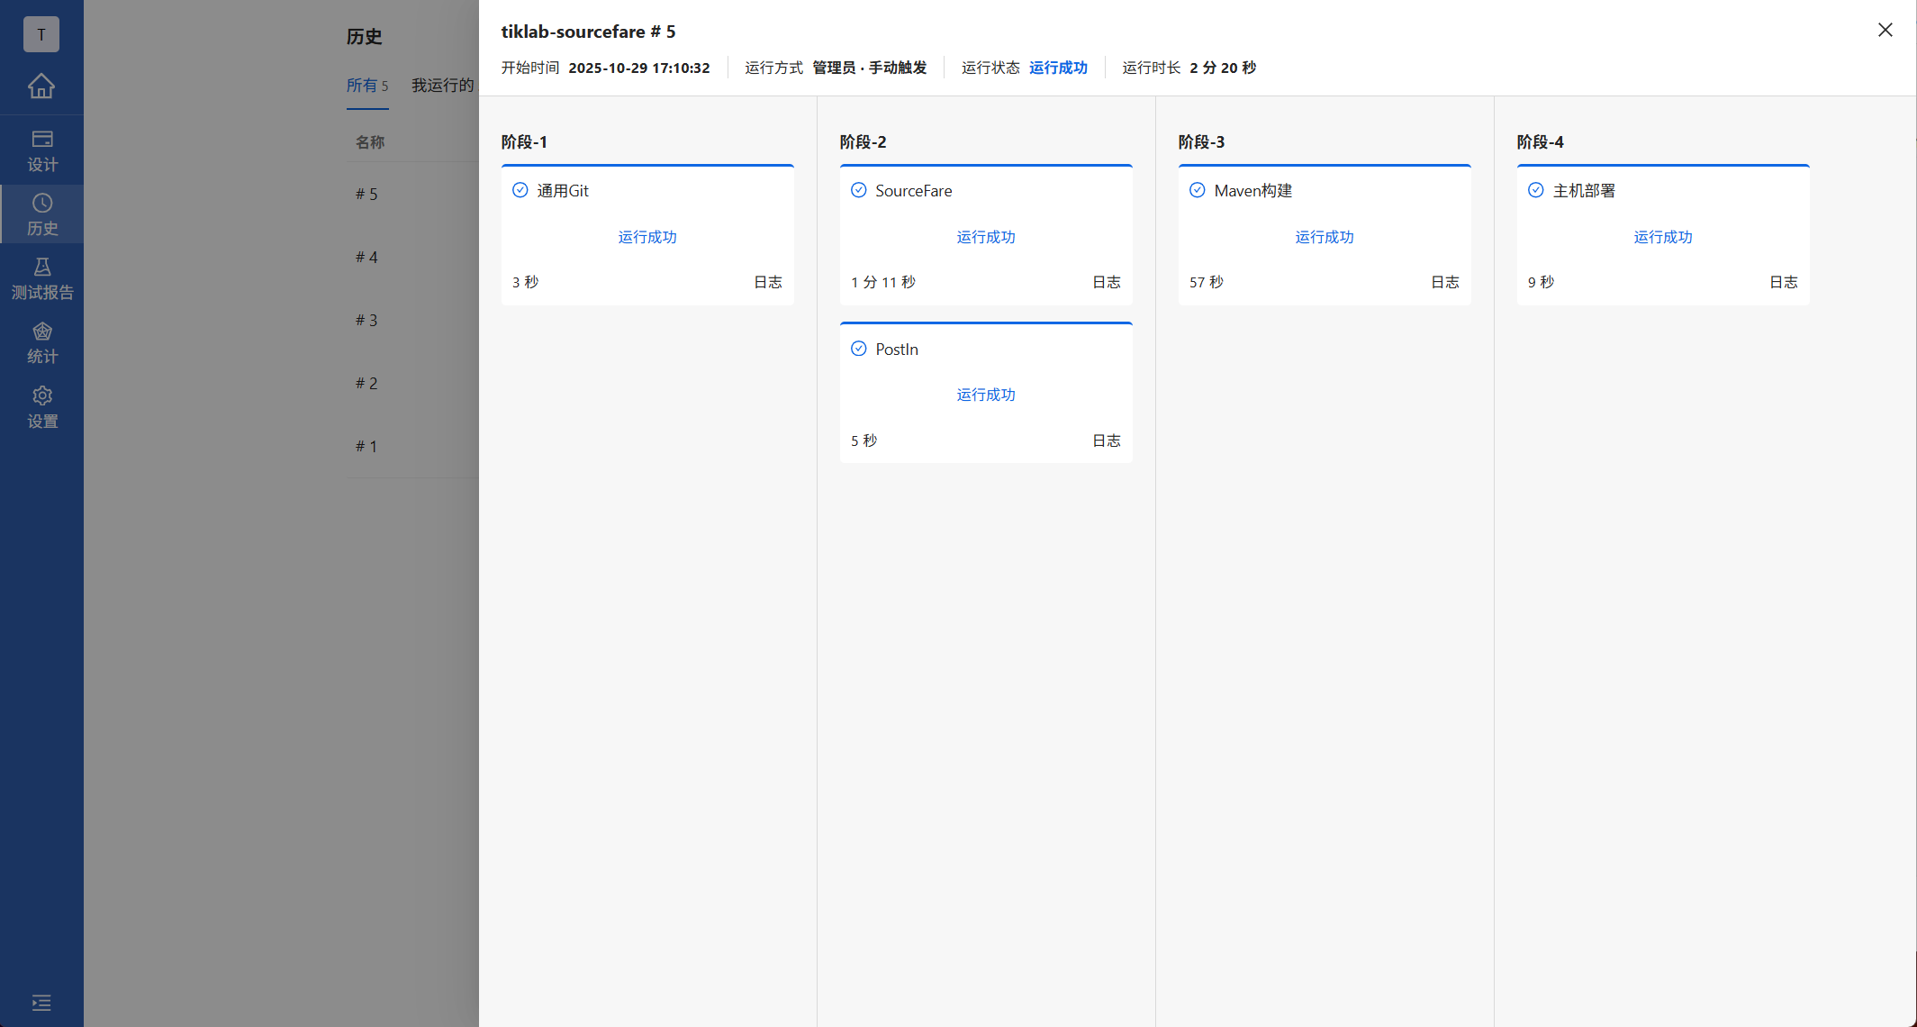Click the home icon in sidebar
The width and height of the screenshot is (1917, 1027).
click(x=41, y=86)
